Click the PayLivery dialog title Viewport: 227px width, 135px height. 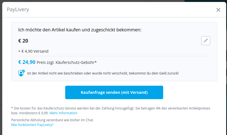tap(18, 10)
